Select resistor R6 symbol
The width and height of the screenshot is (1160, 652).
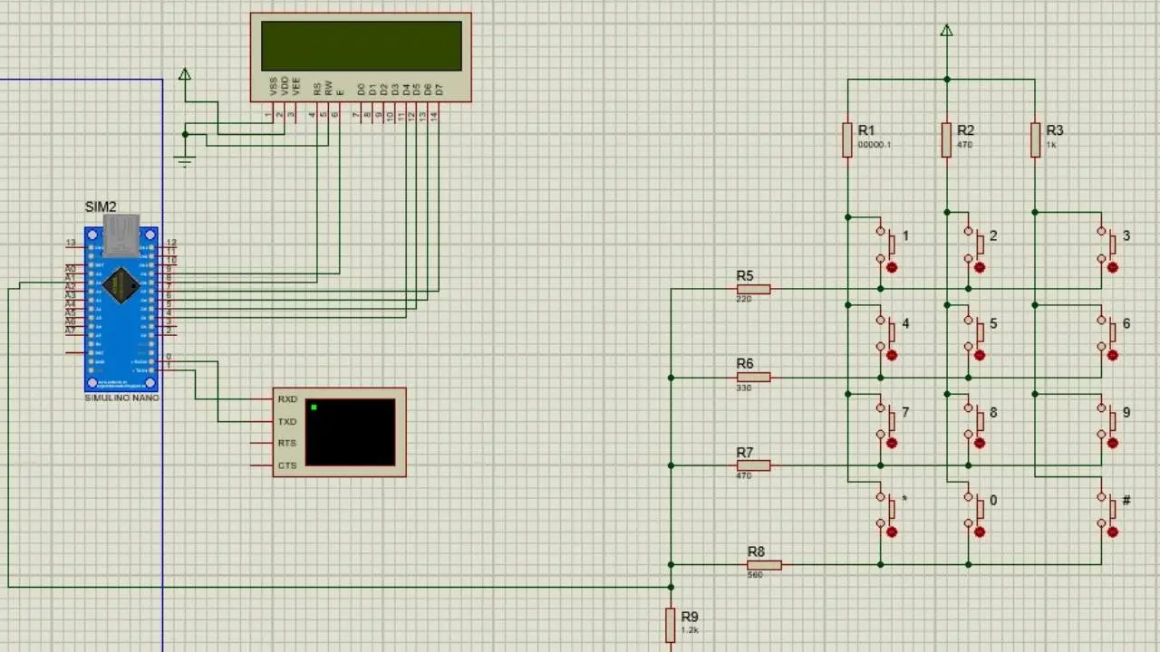pos(753,378)
